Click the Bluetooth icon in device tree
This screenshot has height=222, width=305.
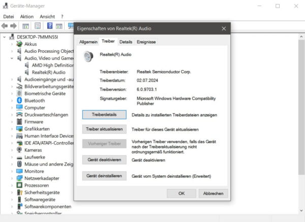(19, 101)
